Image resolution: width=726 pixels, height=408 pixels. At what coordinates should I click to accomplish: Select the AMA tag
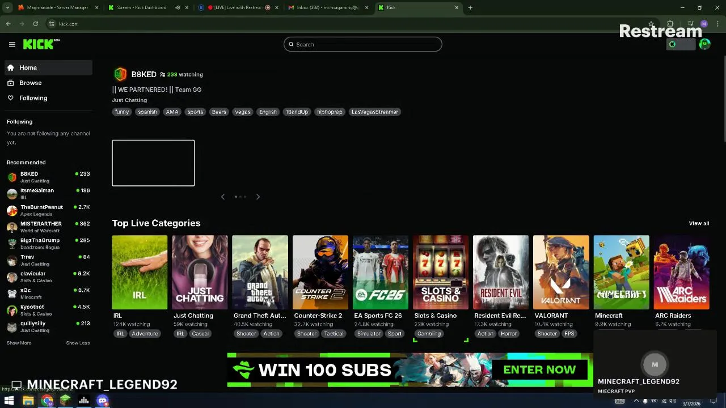click(x=172, y=112)
